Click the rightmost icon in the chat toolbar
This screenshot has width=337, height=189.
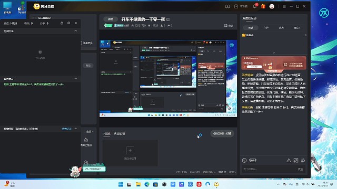303,160
